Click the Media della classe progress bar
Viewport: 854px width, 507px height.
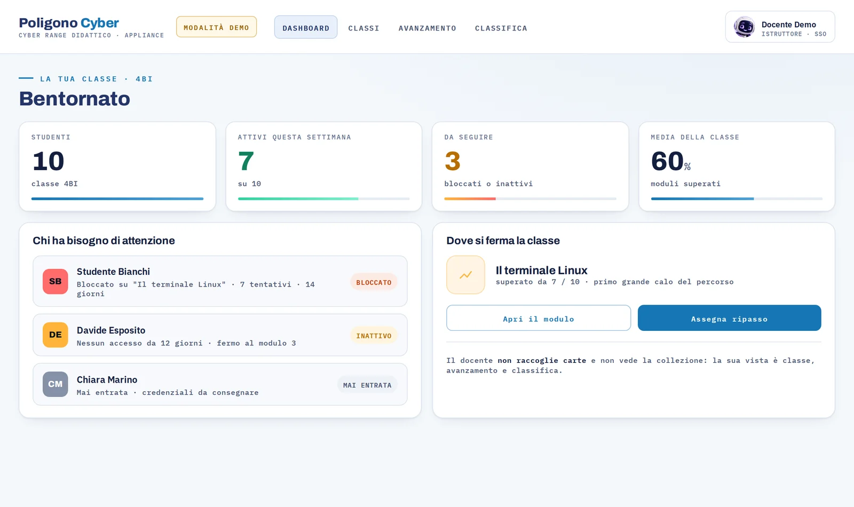pyautogui.click(x=737, y=199)
